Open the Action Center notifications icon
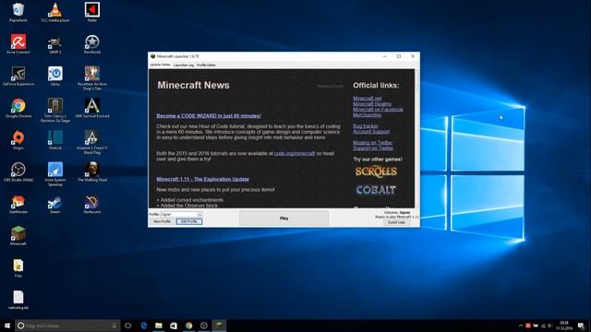Screen dimensions: 591x332 coord(581,326)
